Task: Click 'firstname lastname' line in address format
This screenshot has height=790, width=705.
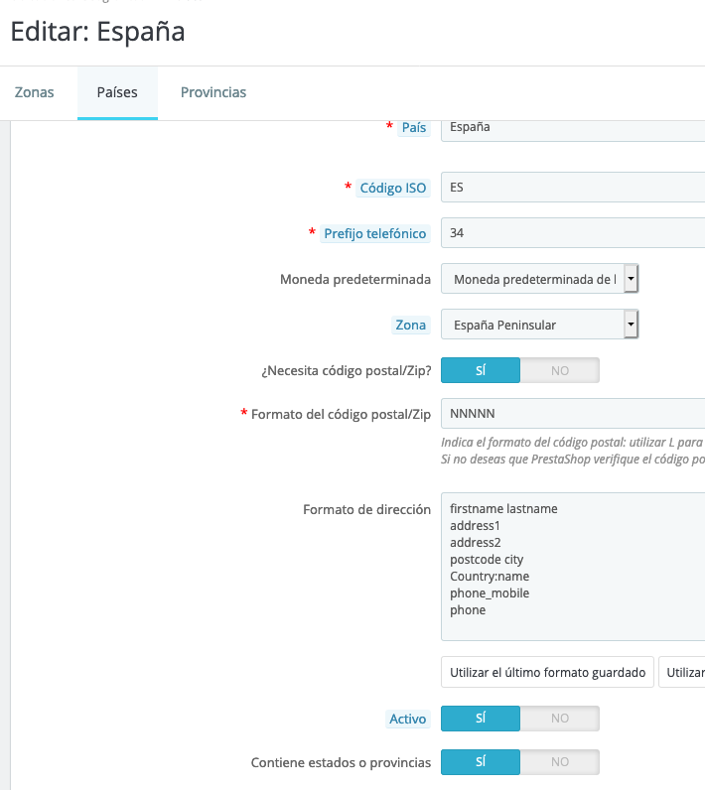Action: click(503, 509)
